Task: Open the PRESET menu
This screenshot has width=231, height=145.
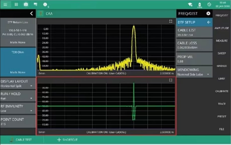Action: point(222,116)
